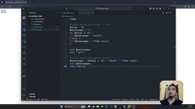Select PHP language mode in status bar
The width and height of the screenshot is (195, 109).
pyautogui.click(x=142, y=100)
